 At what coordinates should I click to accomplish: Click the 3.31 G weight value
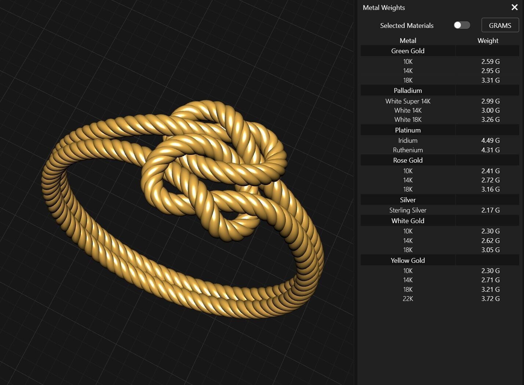(490, 80)
